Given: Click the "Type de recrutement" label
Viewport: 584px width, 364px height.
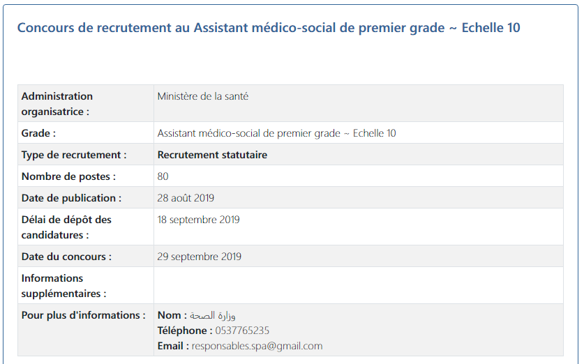Looking at the screenshot, I should click(x=74, y=155).
